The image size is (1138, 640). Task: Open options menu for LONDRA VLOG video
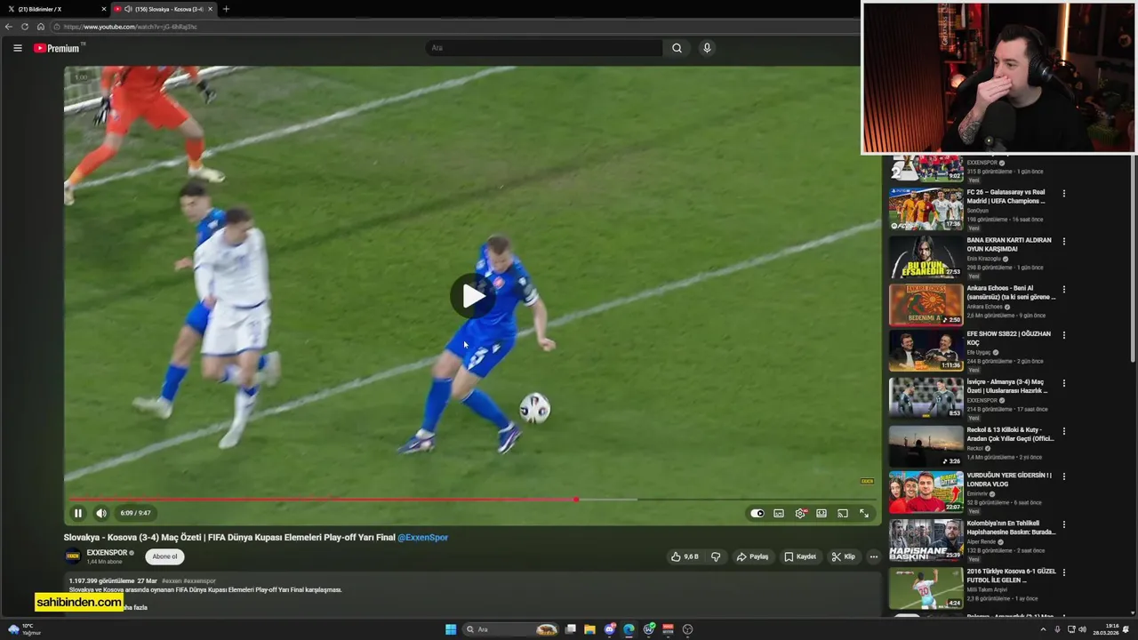(1064, 476)
